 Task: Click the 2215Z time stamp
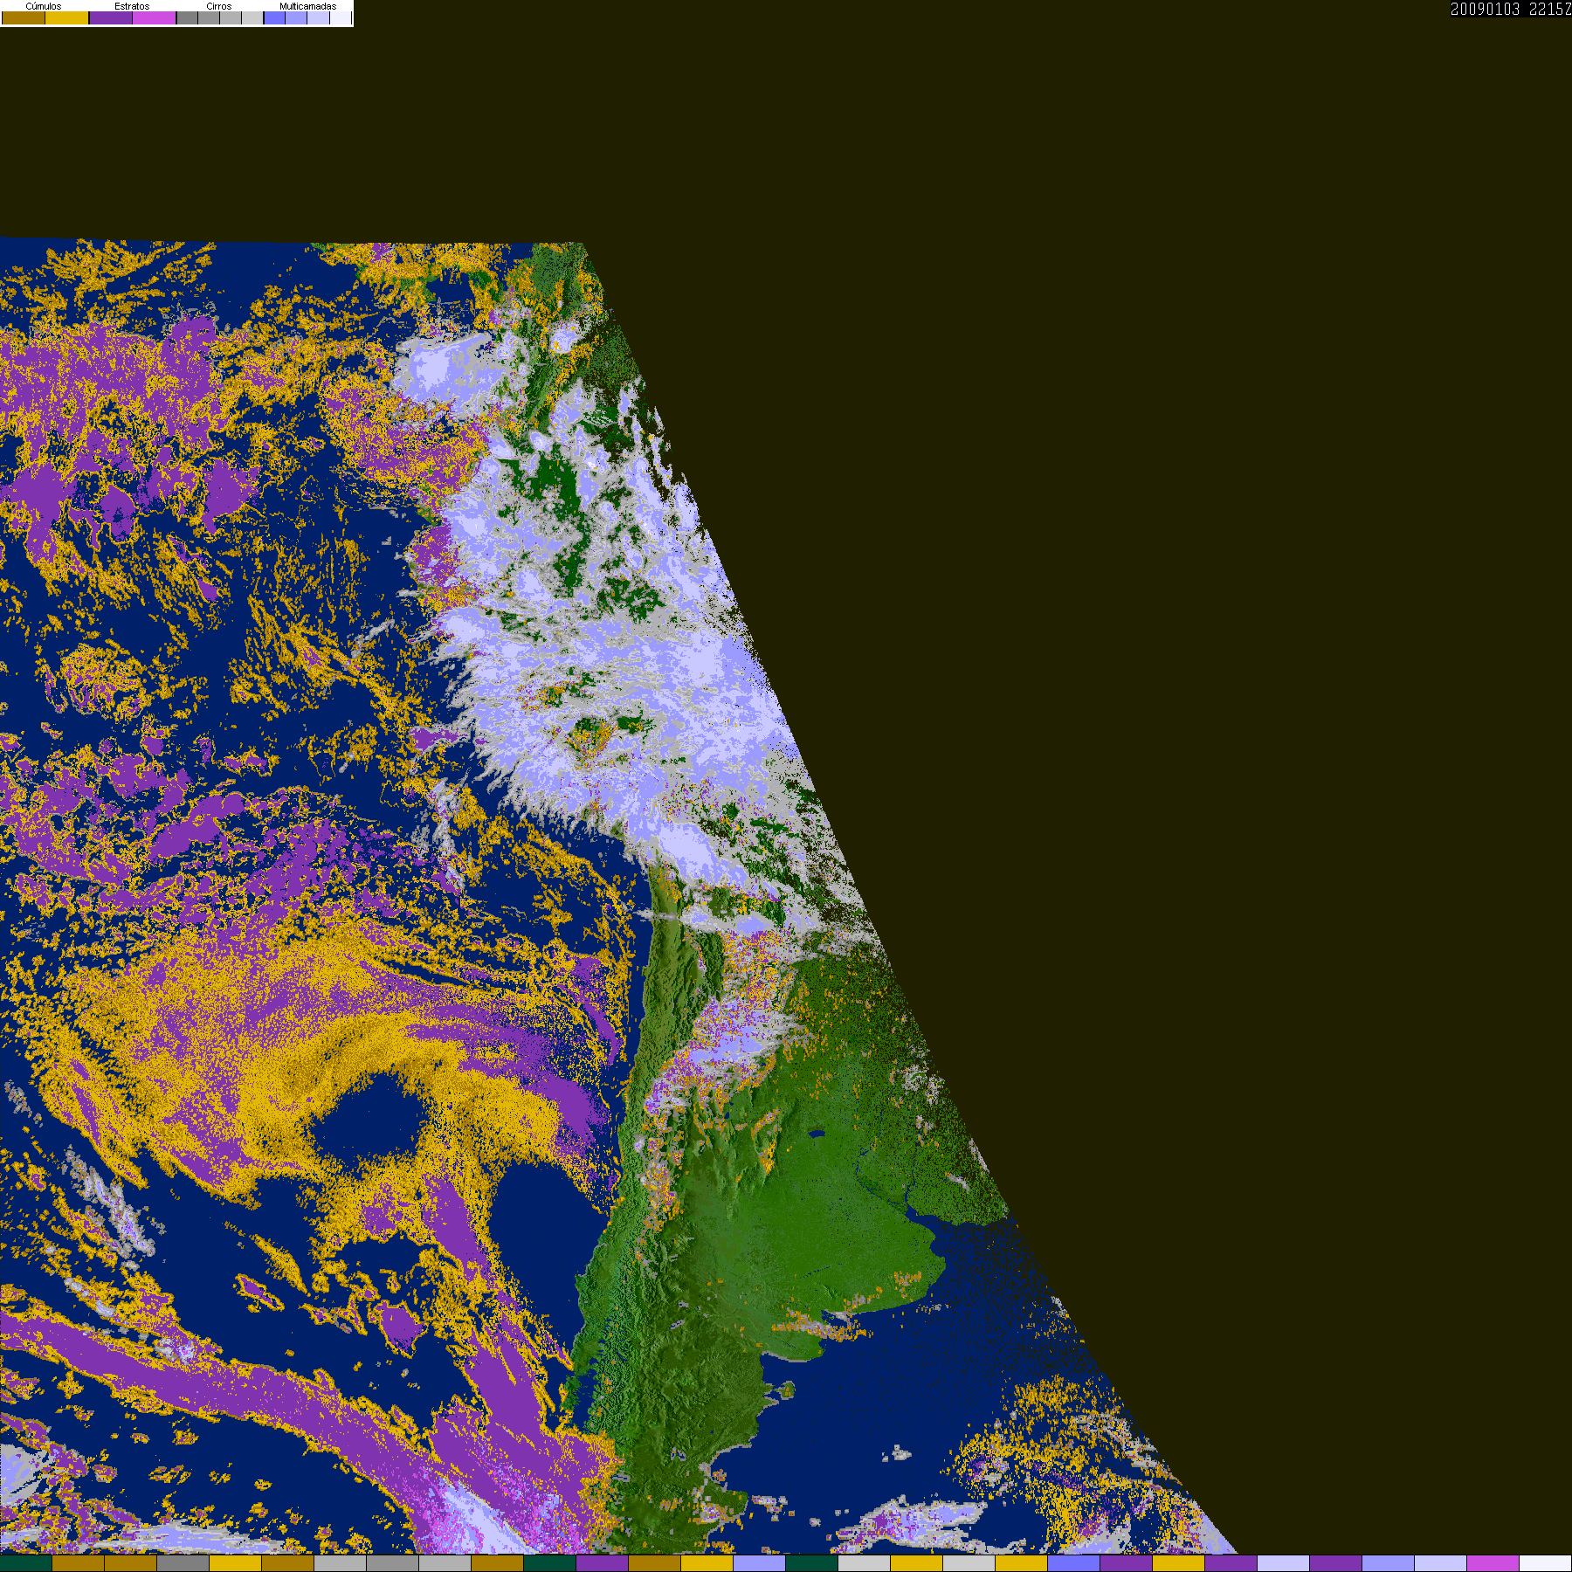[x=1550, y=9]
